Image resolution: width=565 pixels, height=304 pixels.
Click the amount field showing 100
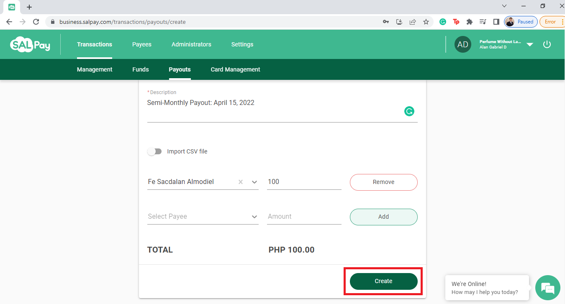click(x=304, y=182)
